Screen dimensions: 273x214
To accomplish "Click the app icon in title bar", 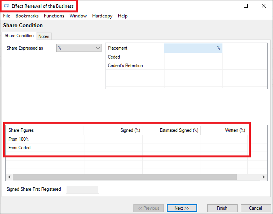I will click(x=7, y=6).
